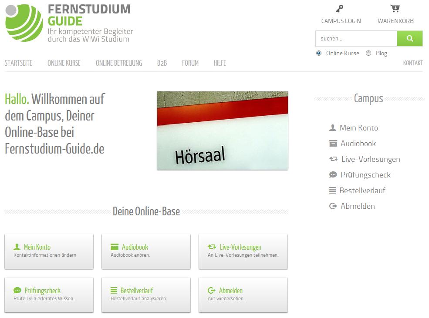Click the key icon above Campus Login

[340, 9]
